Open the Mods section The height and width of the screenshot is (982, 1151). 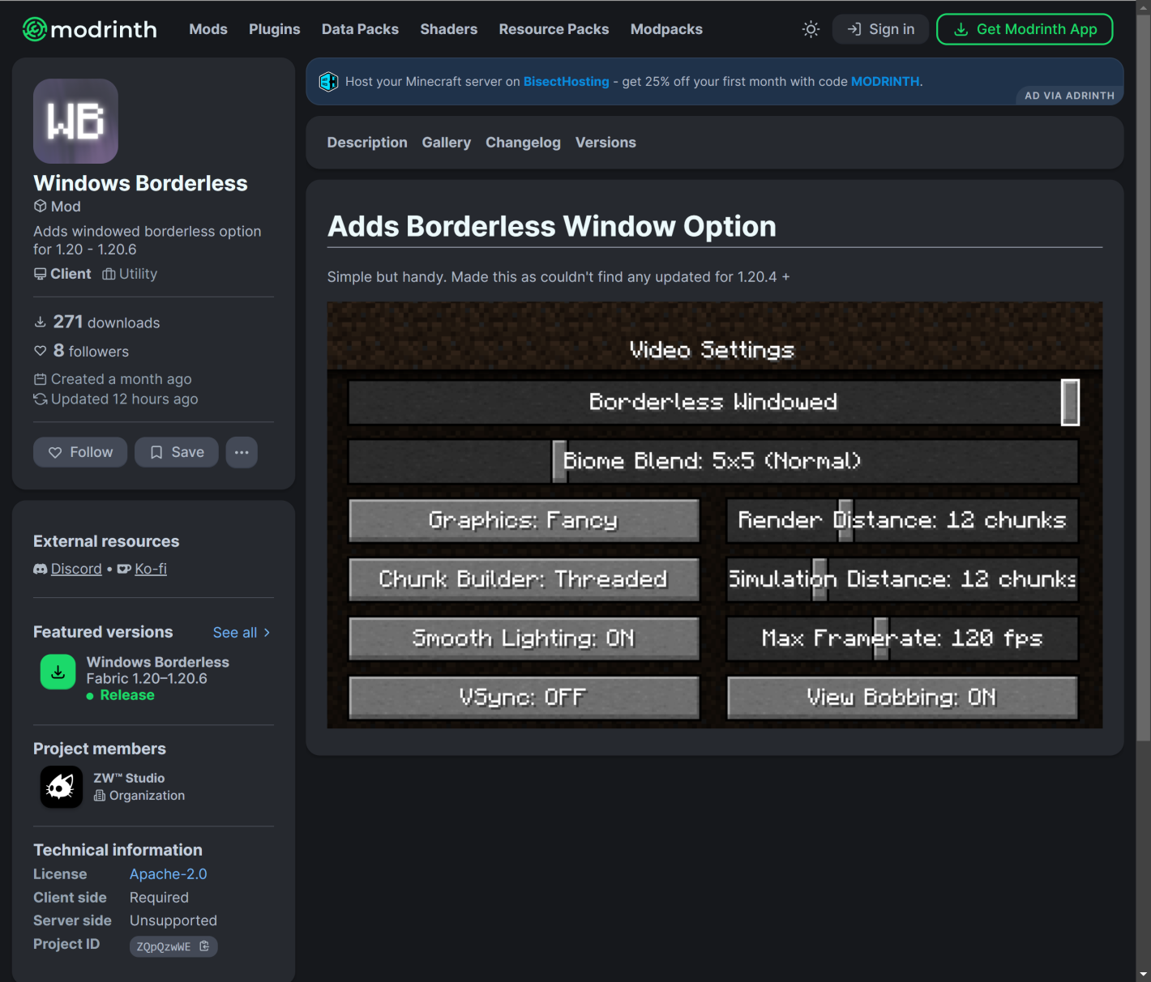(x=208, y=29)
